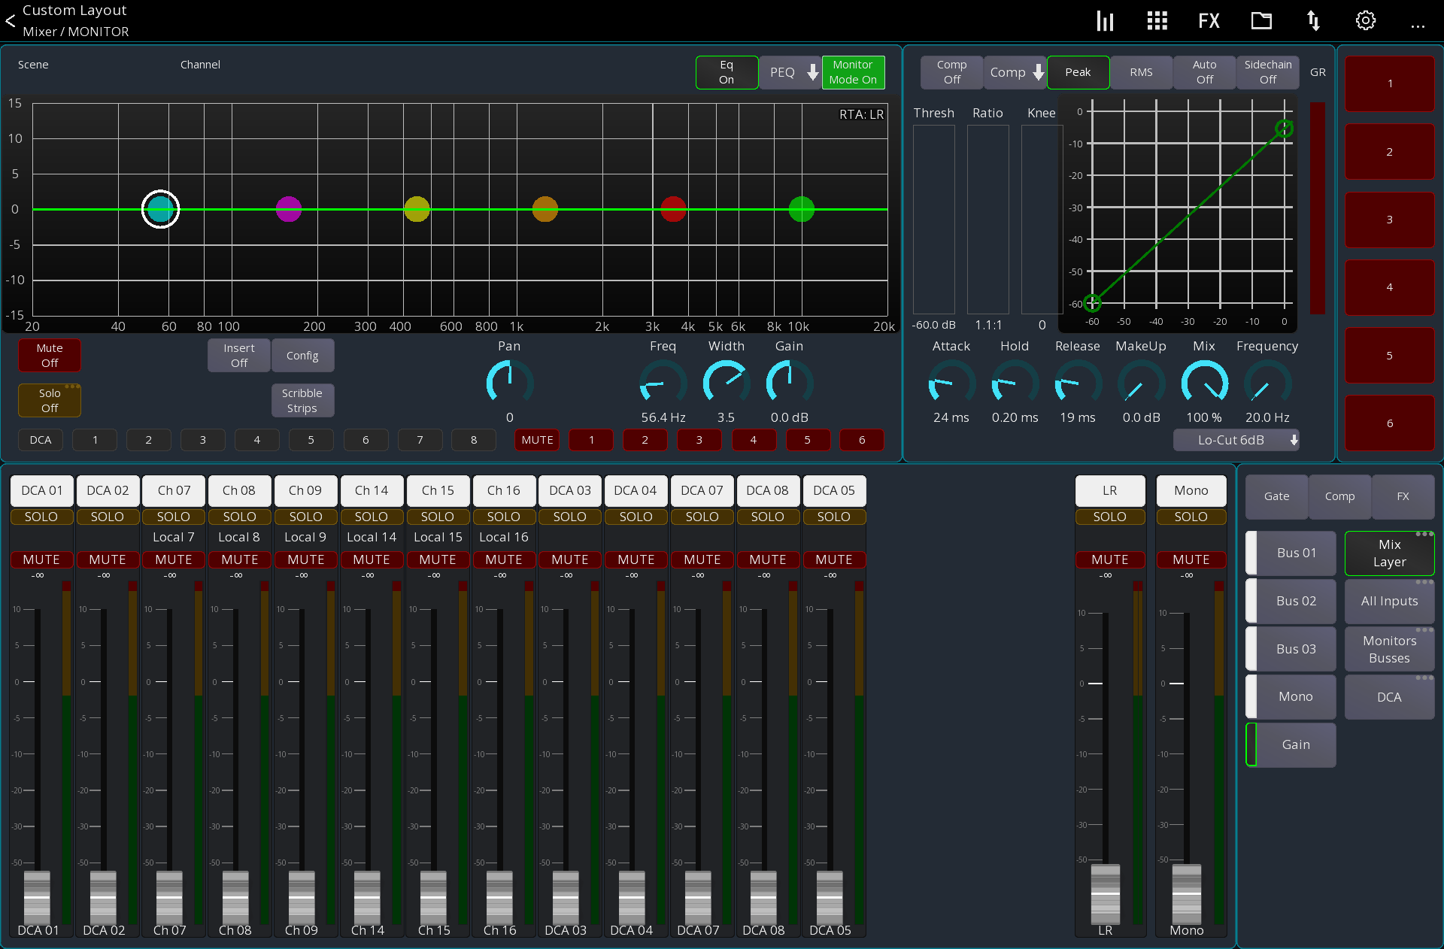Select RMS detection mode
This screenshot has width=1444, height=949.
pos(1141,72)
